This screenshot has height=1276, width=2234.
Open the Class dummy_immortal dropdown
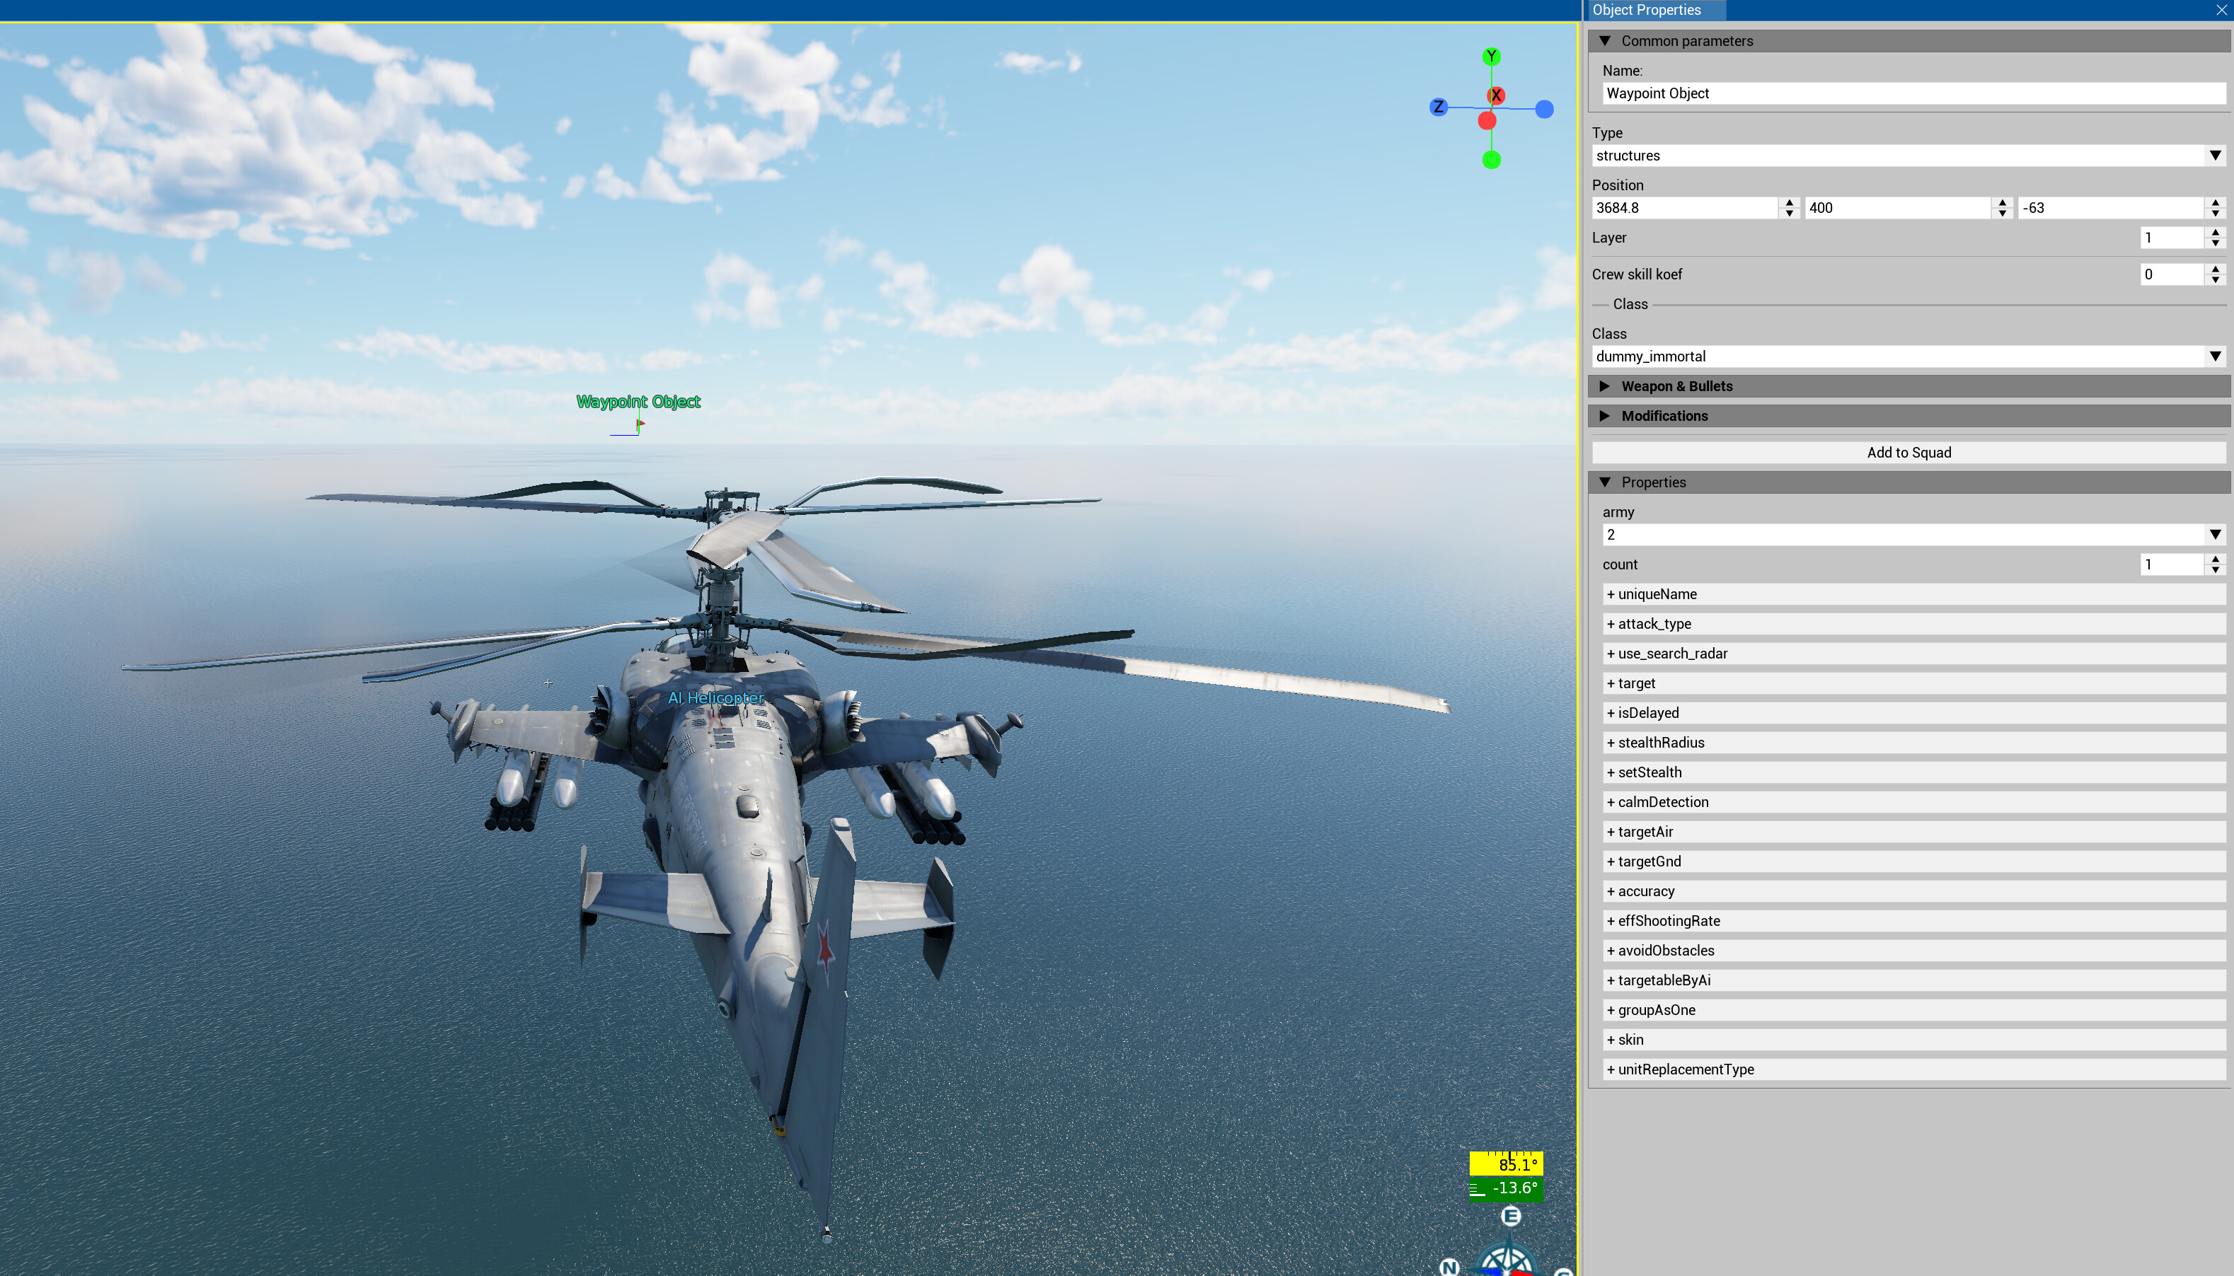(2215, 356)
